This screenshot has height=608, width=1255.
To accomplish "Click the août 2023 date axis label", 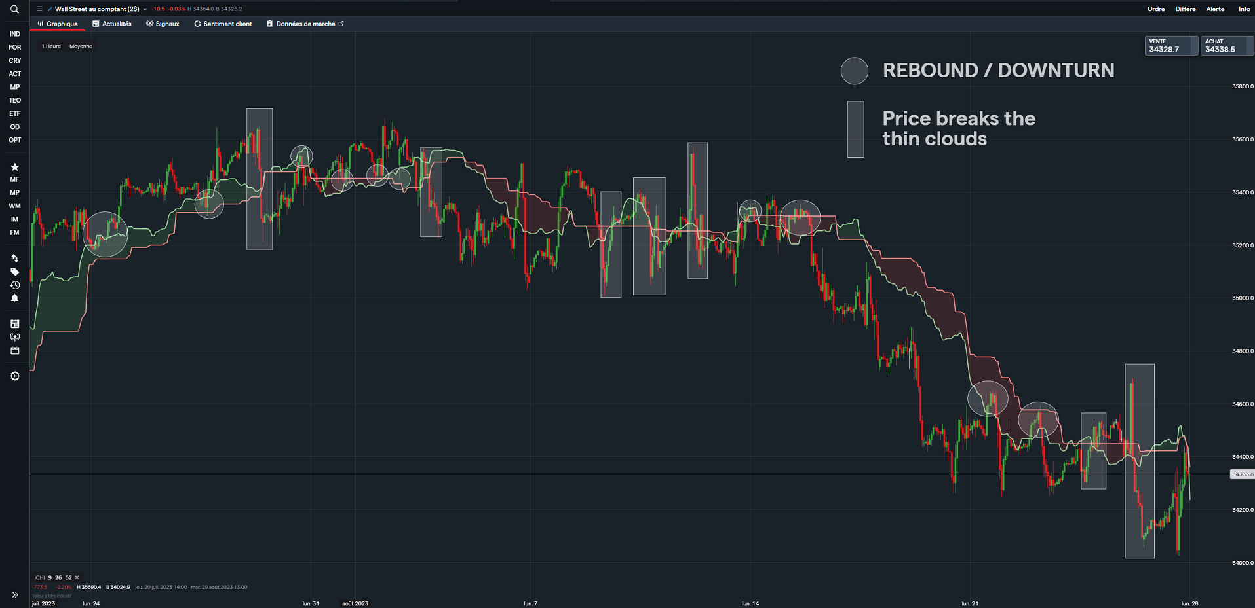I will 355,603.
